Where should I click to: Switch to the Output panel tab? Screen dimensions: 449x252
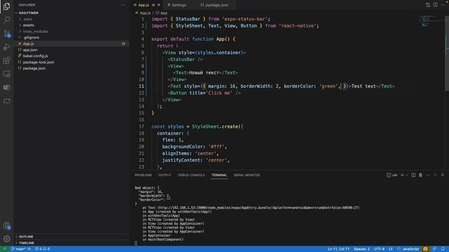pyautogui.click(x=165, y=175)
